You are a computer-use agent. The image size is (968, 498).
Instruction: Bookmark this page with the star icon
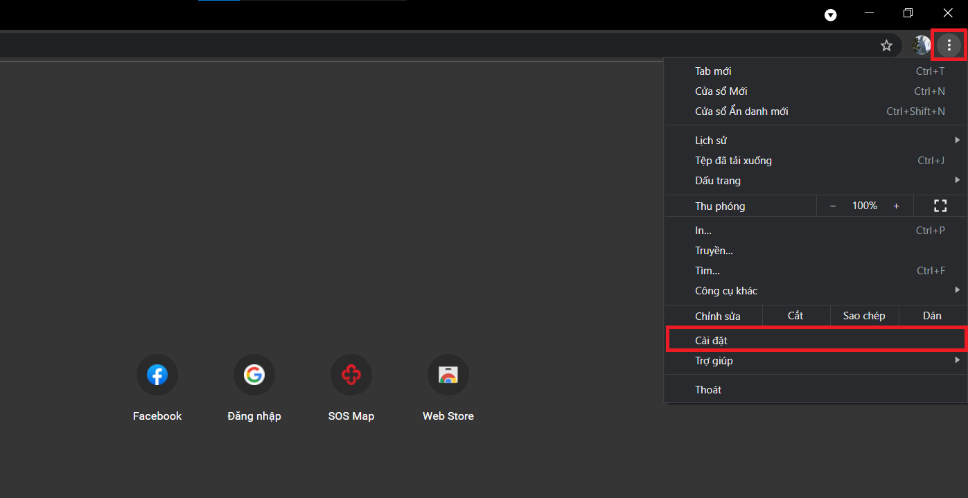coord(886,46)
